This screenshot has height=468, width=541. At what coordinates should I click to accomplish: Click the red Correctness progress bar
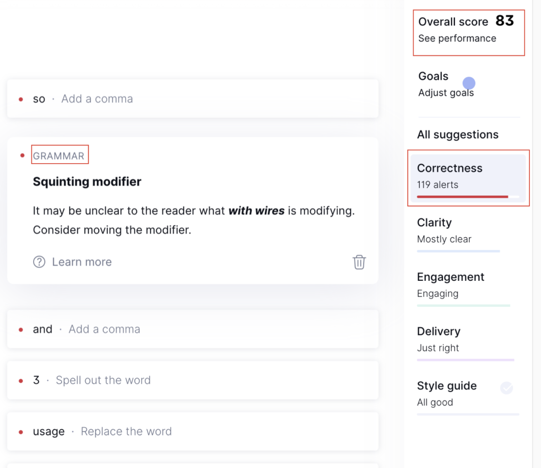[x=462, y=197]
